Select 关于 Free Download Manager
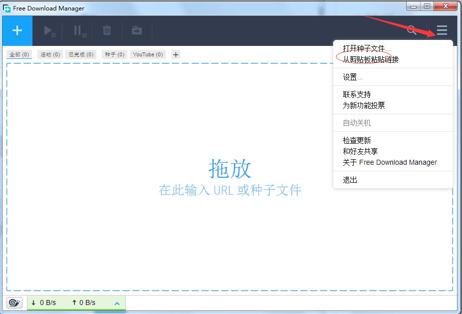 390,162
